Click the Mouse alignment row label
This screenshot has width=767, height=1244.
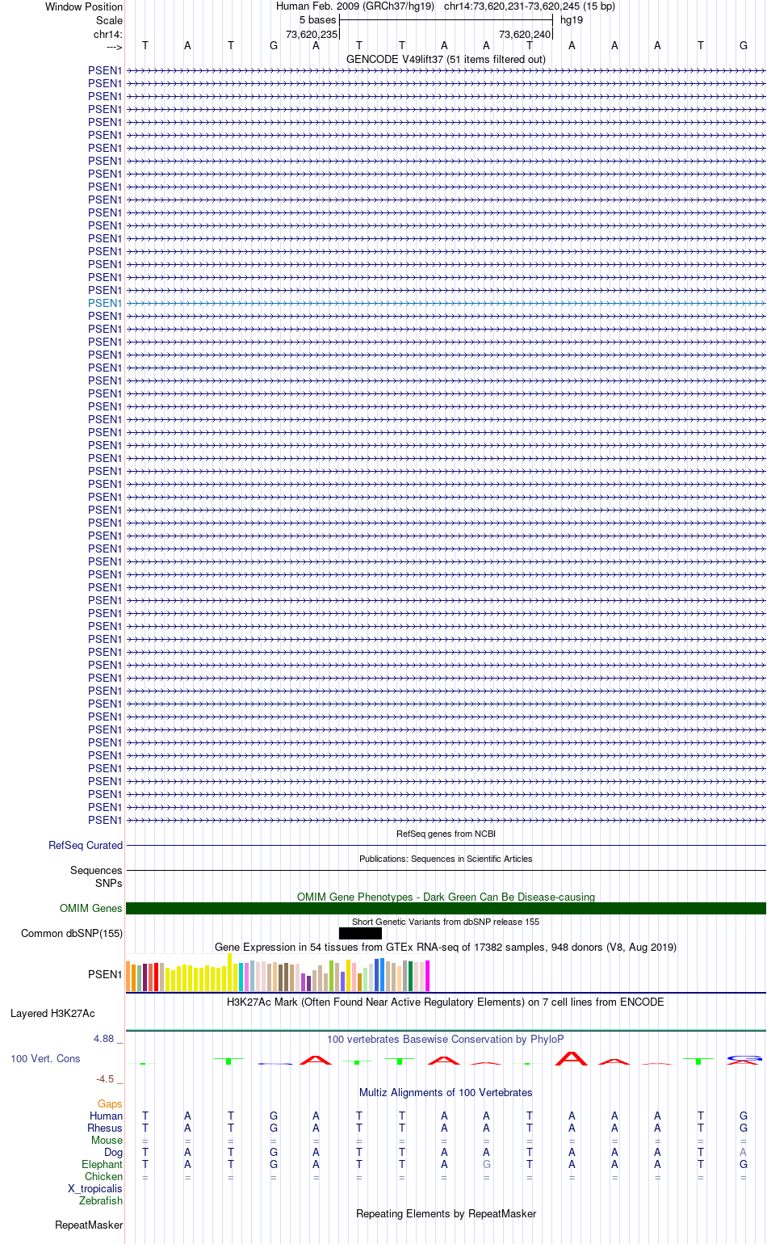coord(107,1140)
